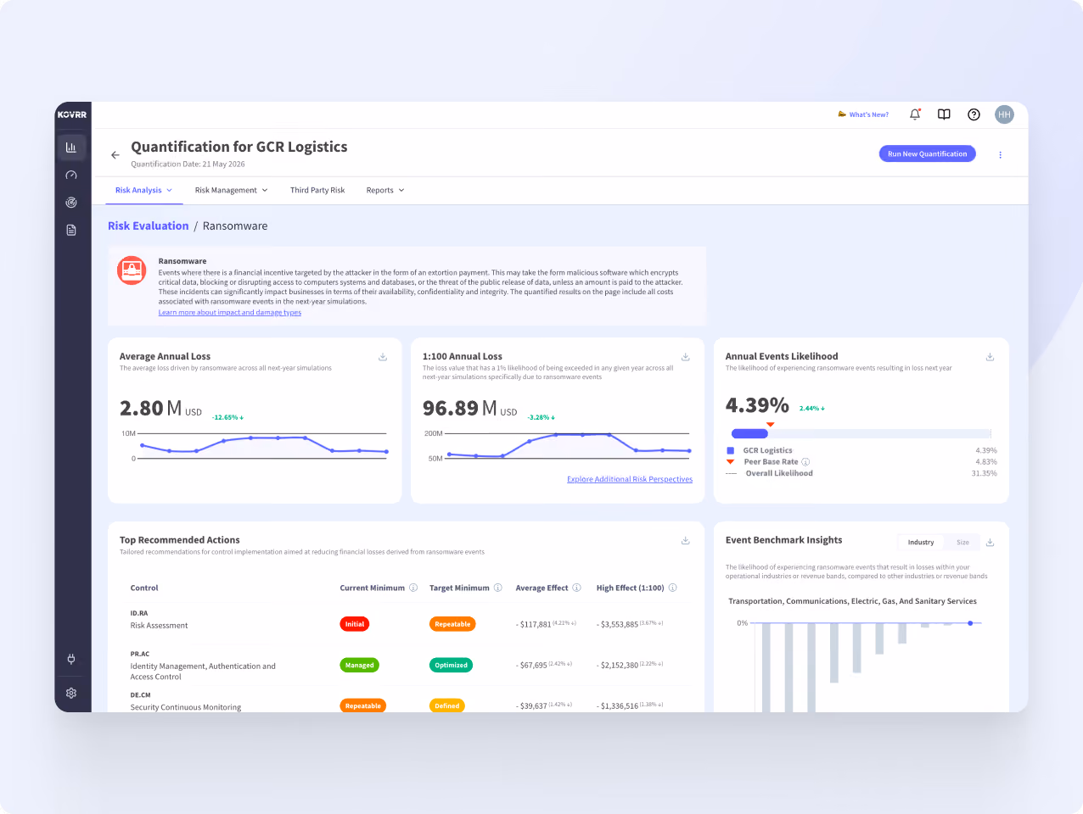Download the 1:100 Annual Loss card
Screen dimensions: 1083x814
pos(686,357)
